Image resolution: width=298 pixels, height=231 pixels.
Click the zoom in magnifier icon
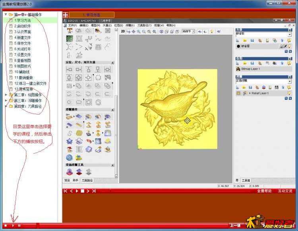(139, 31)
